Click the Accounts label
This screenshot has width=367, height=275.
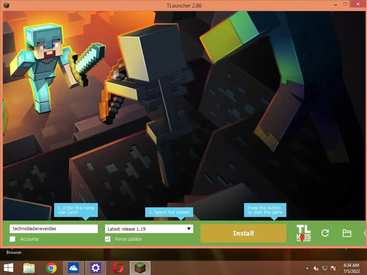[29, 239]
